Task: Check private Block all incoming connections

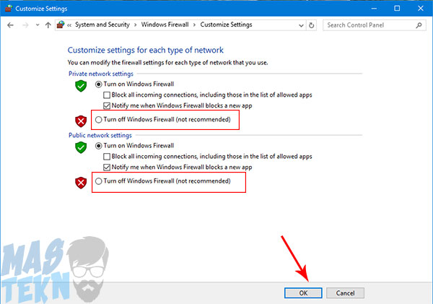Action: [x=208, y=95]
